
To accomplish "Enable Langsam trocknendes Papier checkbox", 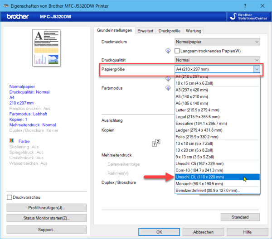I will pos(178,51).
